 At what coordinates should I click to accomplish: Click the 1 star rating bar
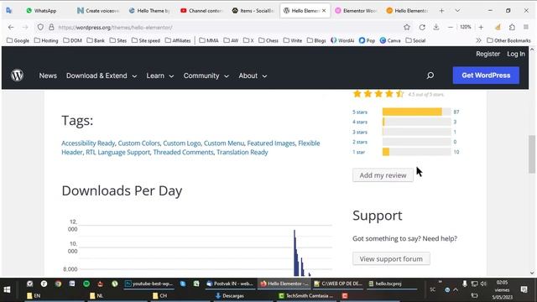click(417, 152)
